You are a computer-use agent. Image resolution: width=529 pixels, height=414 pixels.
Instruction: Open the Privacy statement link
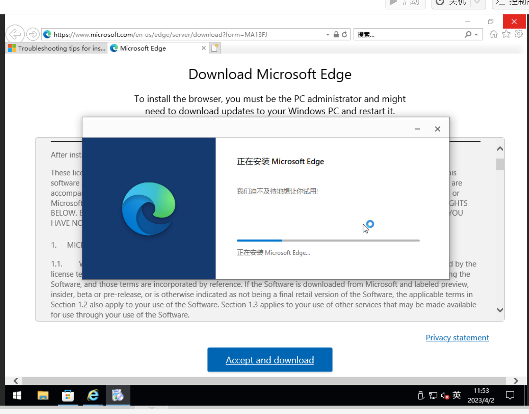pyautogui.click(x=457, y=338)
